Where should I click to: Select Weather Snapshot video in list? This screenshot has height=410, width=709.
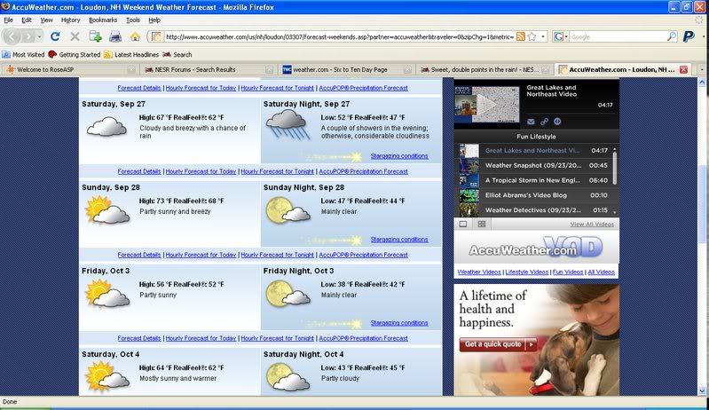coord(533,165)
